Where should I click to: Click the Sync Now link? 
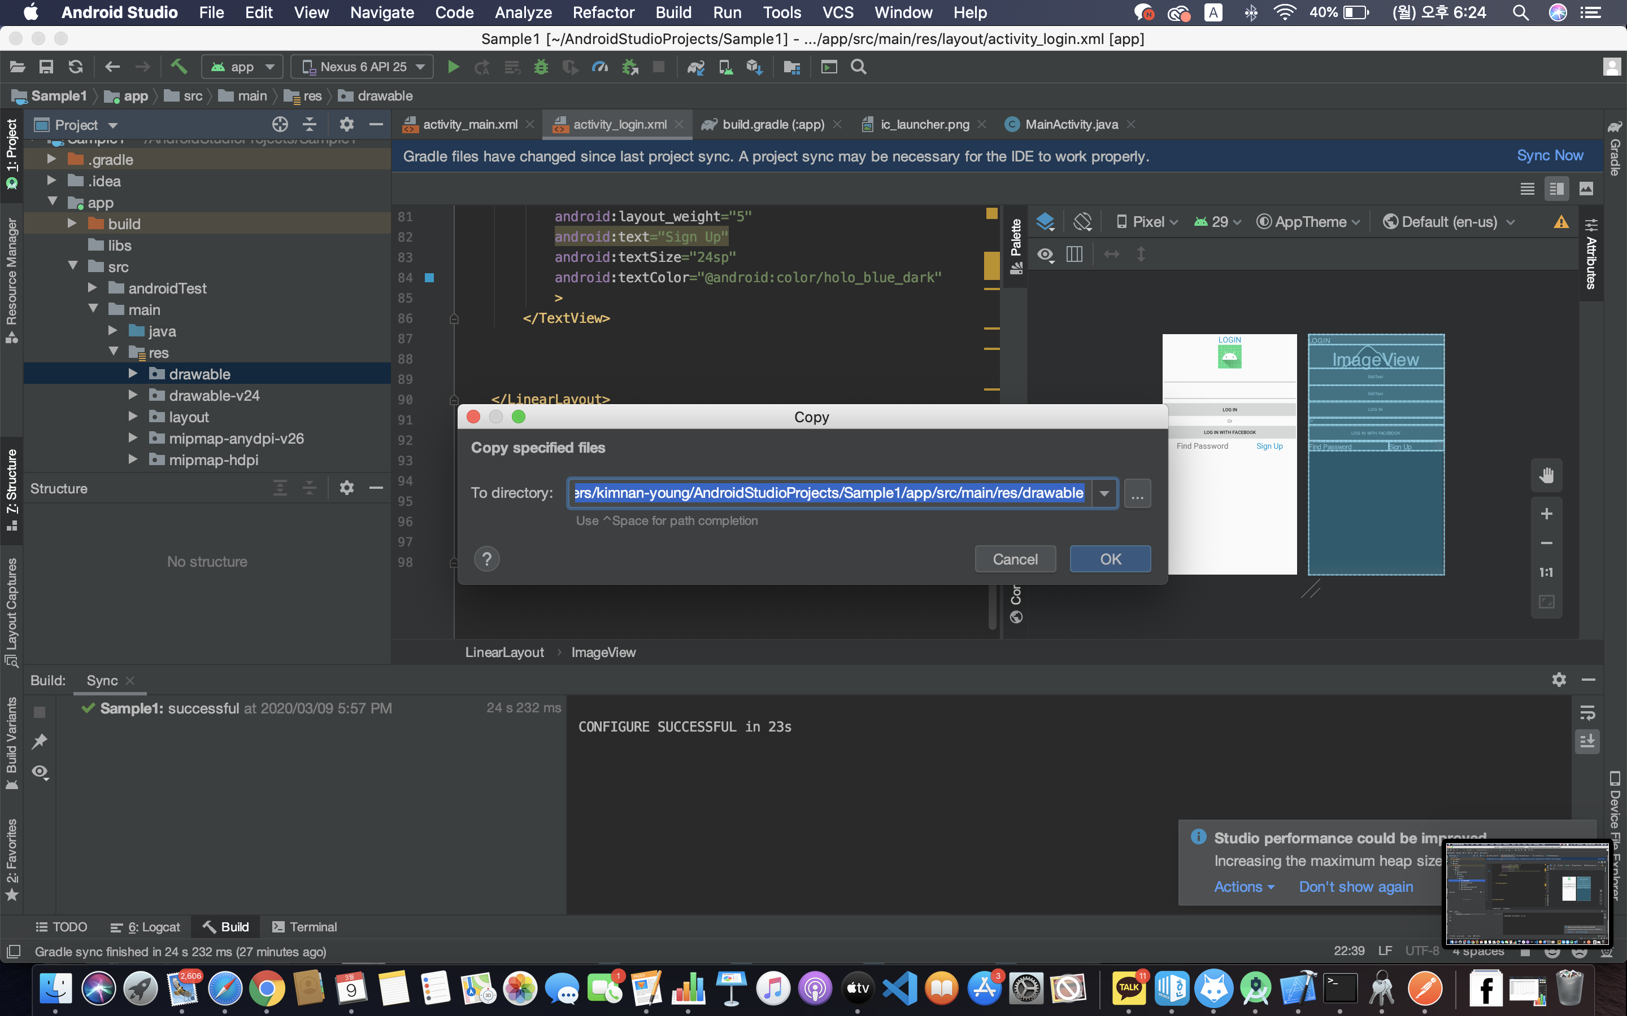click(1550, 156)
